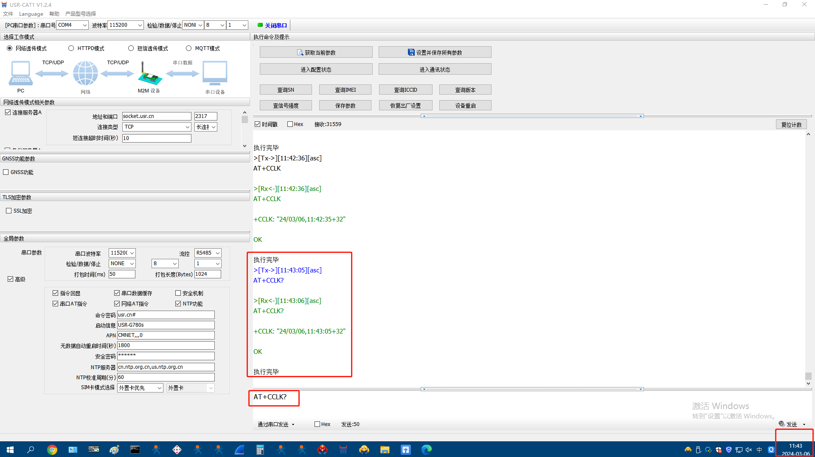Click the 发送 send icon
This screenshot has height=457, width=815.
tap(781, 424)
